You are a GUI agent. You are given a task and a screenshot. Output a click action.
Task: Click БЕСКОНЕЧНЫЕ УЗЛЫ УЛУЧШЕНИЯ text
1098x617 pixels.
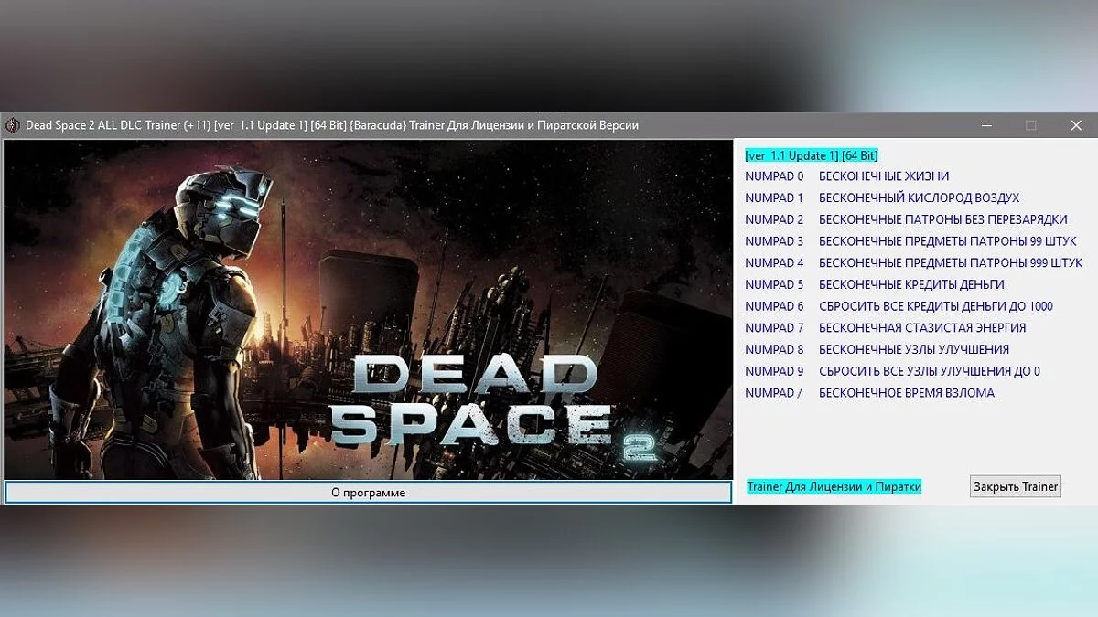click(x=914, y=349)
